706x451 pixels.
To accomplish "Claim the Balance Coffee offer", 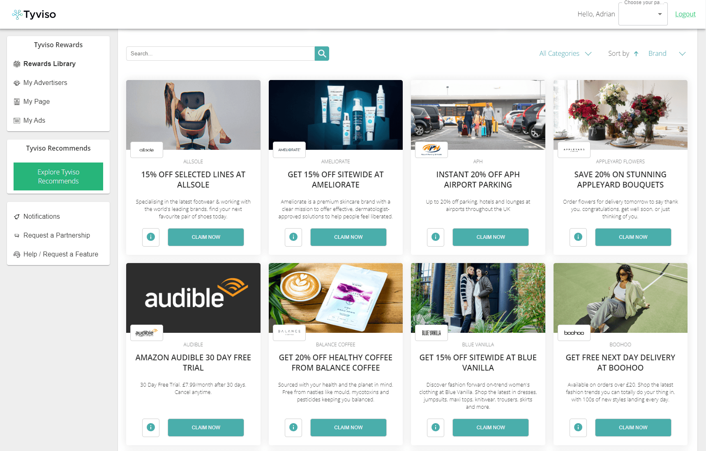I will pyautogui.click(x=348, y=428).
